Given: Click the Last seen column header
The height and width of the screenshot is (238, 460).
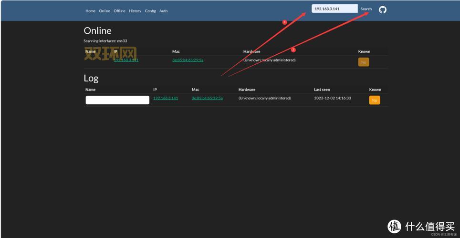Looking at the screenshot, I should [x=322, y=89].
